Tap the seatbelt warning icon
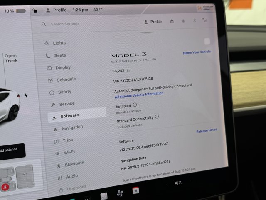The width and height of the screenshot is (266, 200). coord(5,187)
